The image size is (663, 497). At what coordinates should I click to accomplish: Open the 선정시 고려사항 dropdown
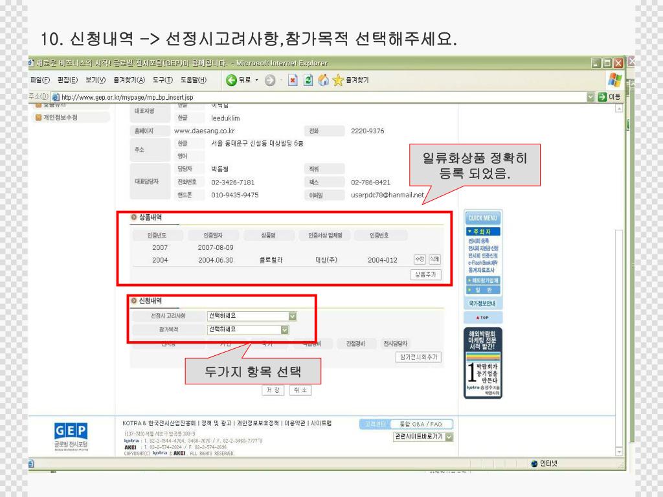[x=292, y=316]
